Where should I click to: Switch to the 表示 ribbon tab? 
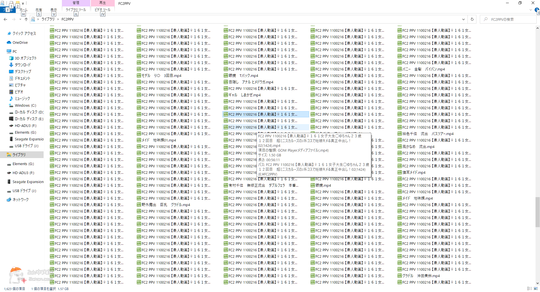[54, 10]
